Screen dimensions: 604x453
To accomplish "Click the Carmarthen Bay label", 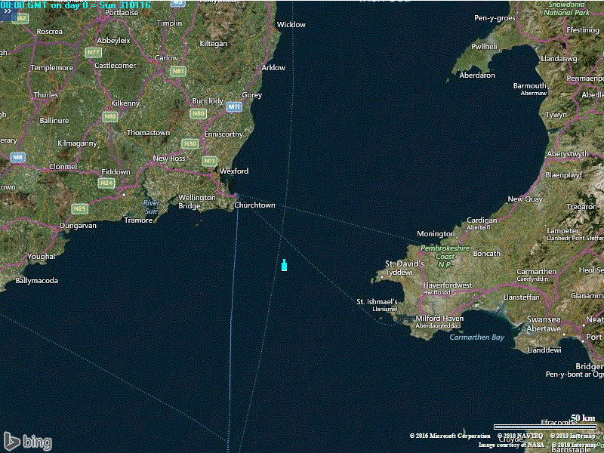I will [x=476, y=337].
